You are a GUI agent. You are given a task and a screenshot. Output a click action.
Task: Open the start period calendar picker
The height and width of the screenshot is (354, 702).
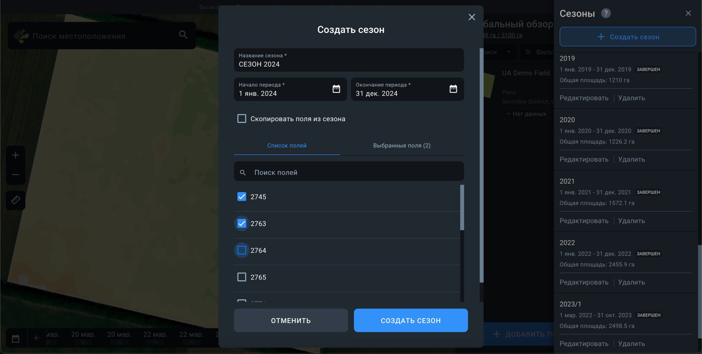coord(336,89)
